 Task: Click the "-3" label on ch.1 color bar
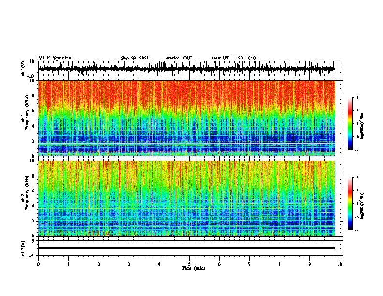tap(356, 97)
